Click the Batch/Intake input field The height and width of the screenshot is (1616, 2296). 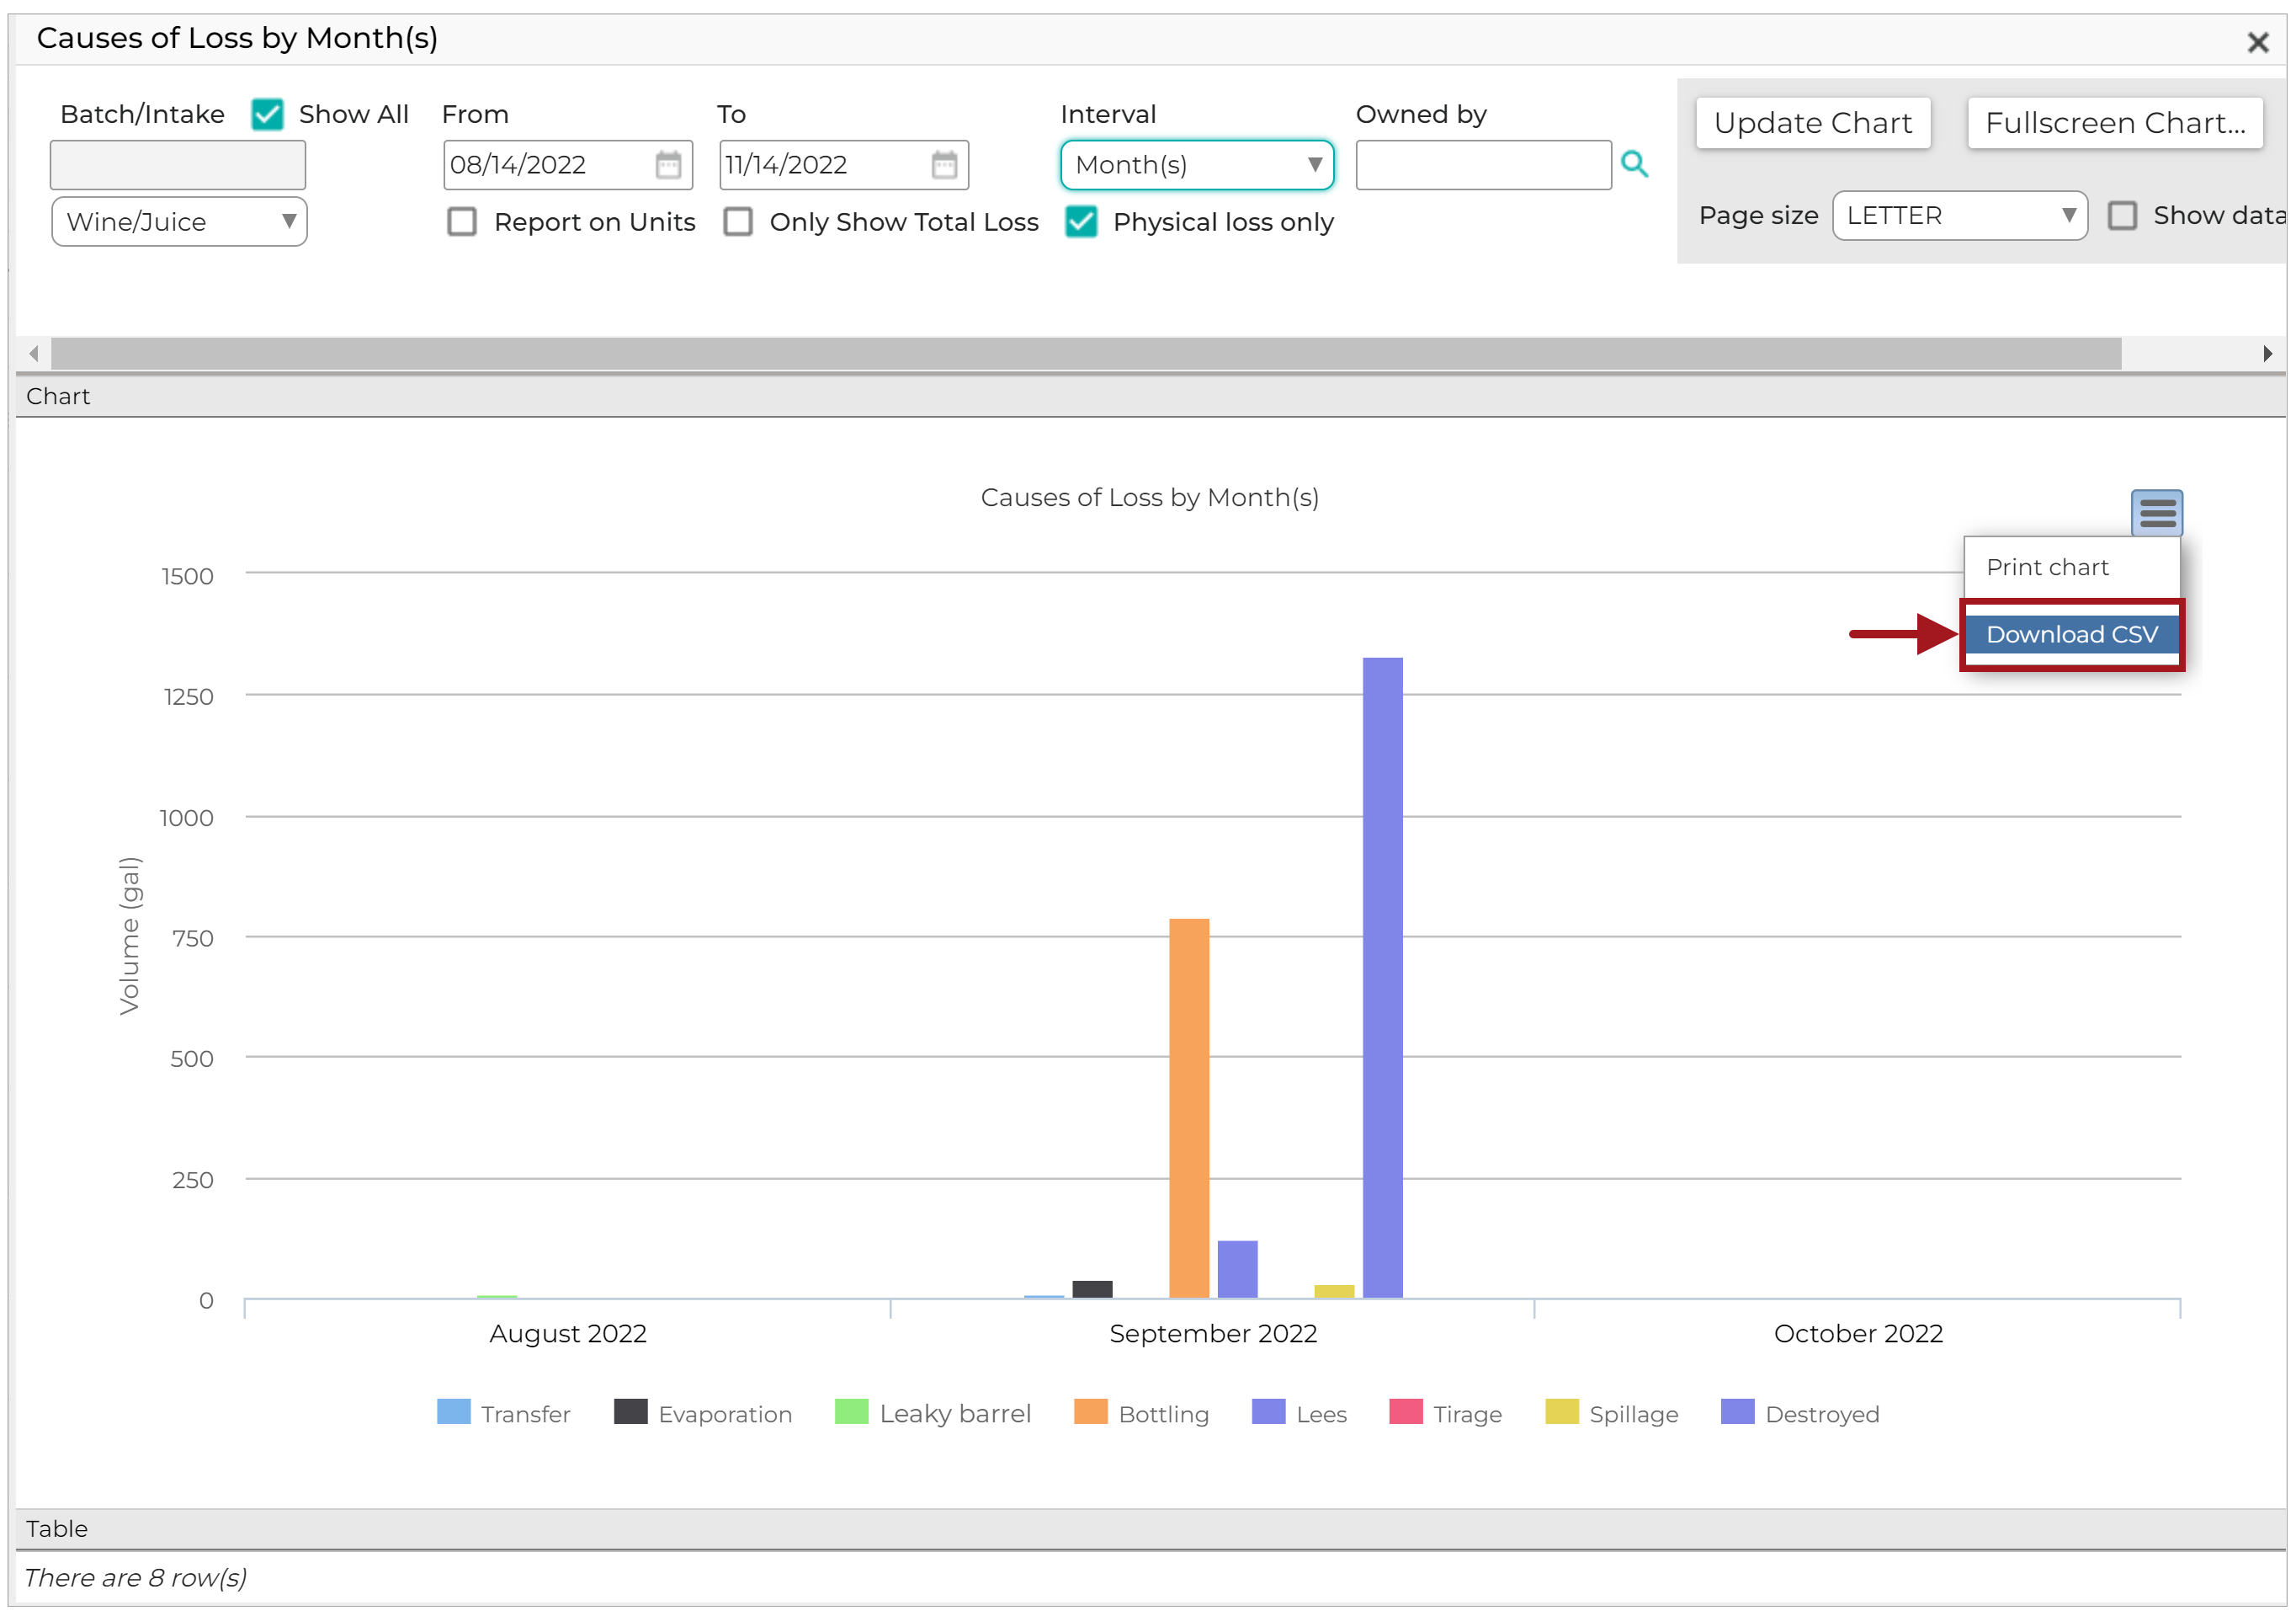point(178,164)
